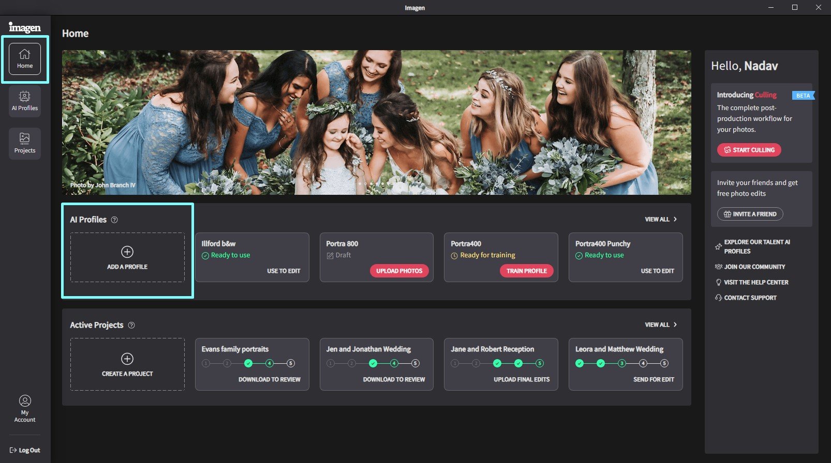
Task: Click Create a Project plus icon
Action: [x=127, y=359]
